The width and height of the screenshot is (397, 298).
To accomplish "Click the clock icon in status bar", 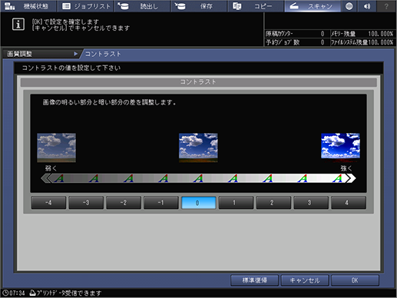I will click(x=5, y=293).
